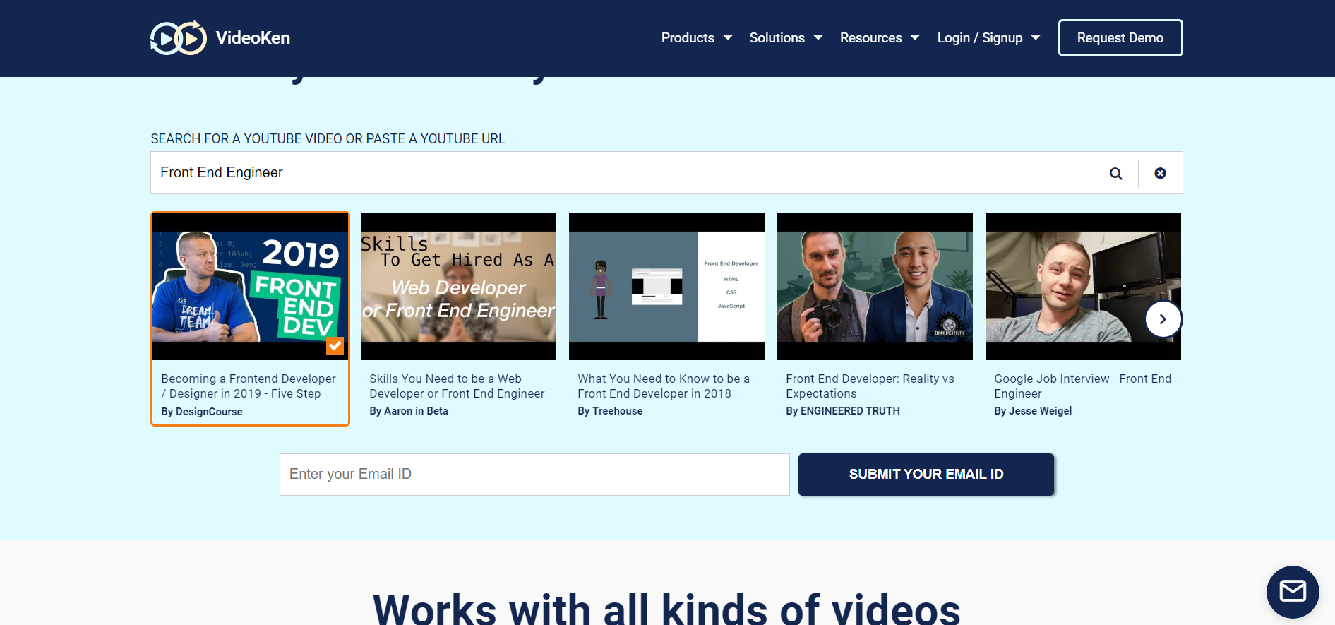
Task: Focus the Enter your Email ID field
Action: [534, 475]
